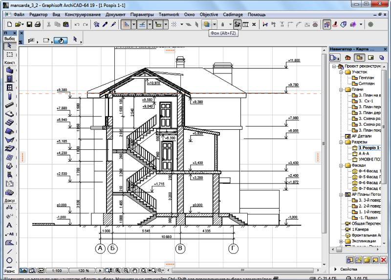The image size is (391, 280).
Task: Click the Pan hand icon in bottom bar
Action: [135, 271]
